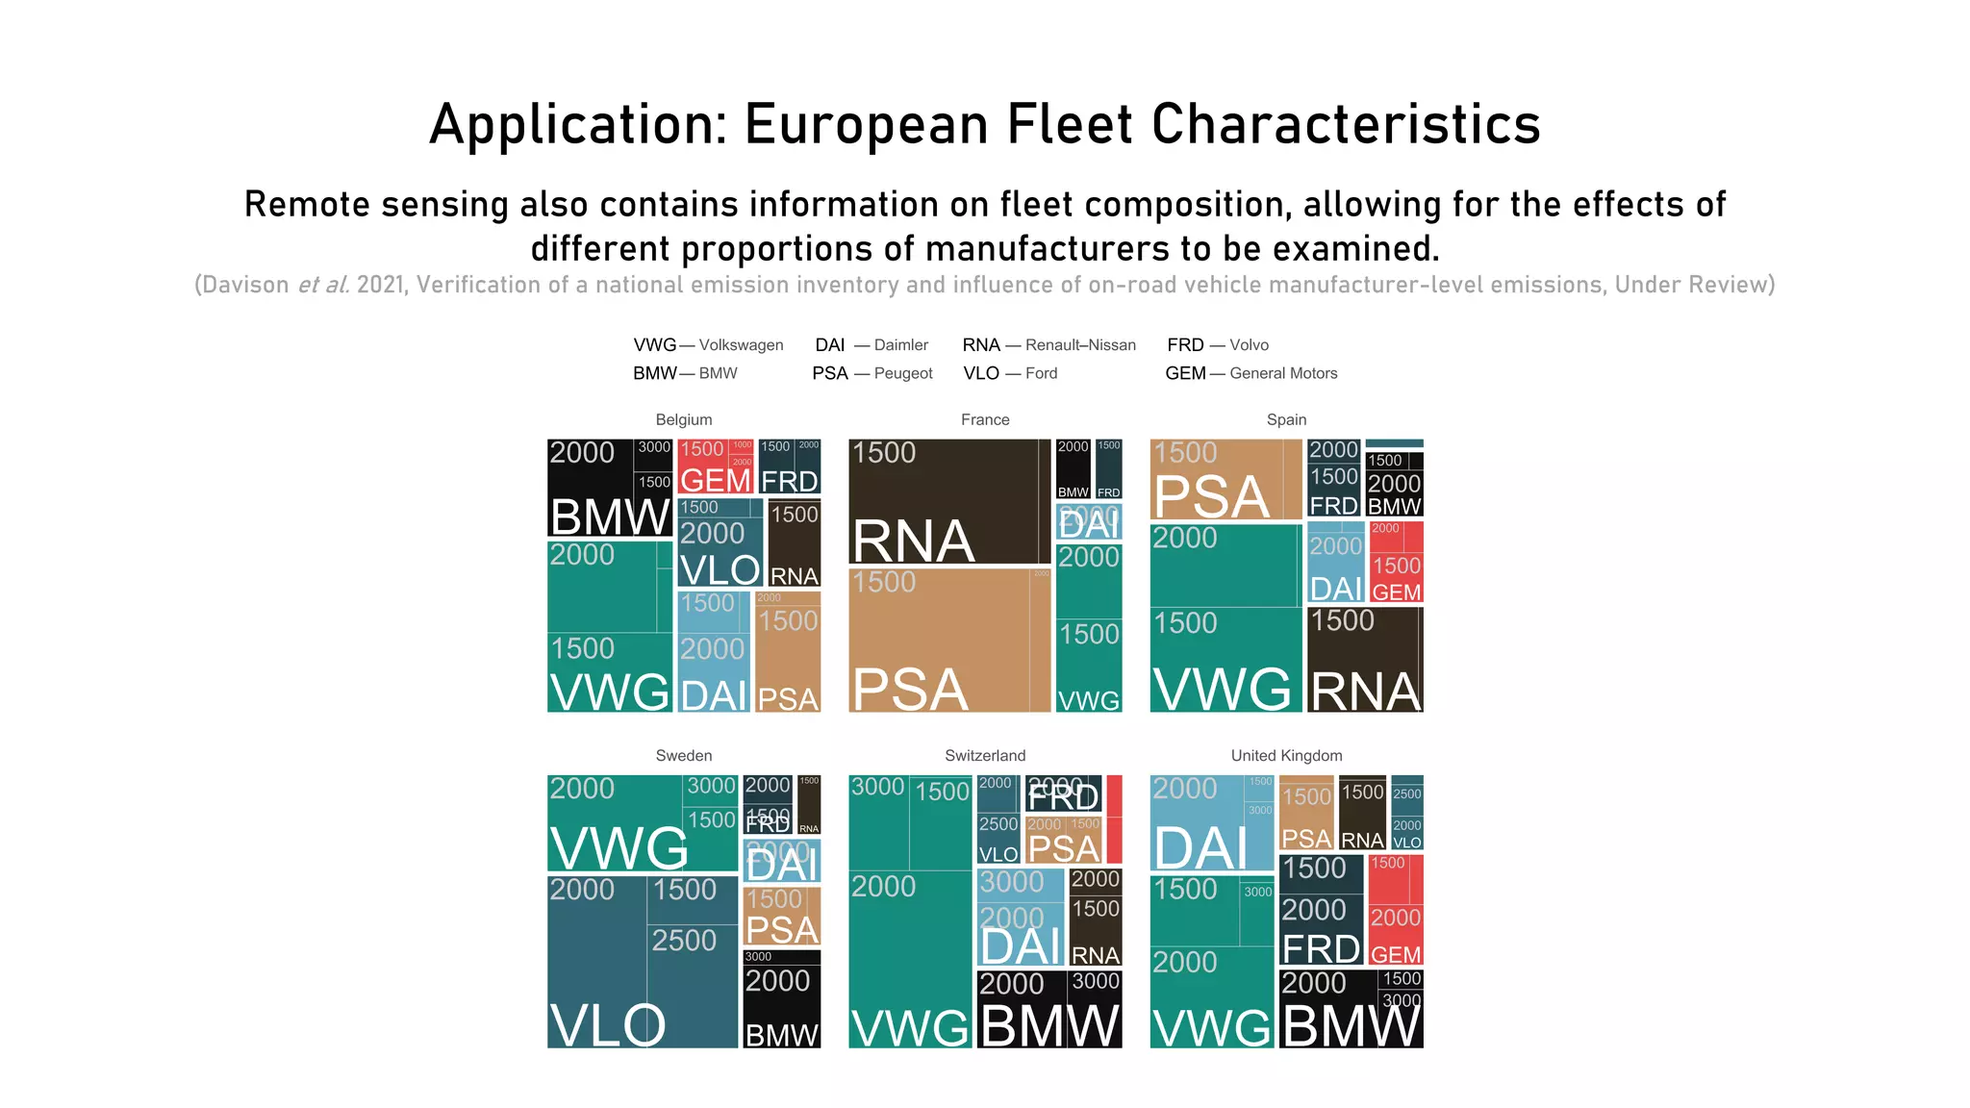Click the 'VLO — Ford' legend entry
Viewport: 1970px width, 1108px height.
(x=1010, y=373)
